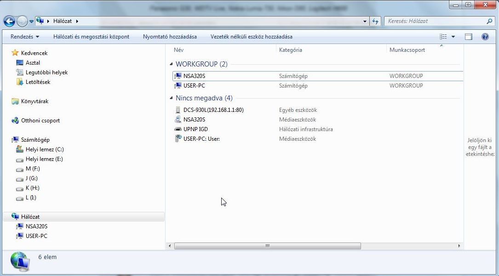Open Asztal in favorites
This screenshot has width=499, height=276.
[33, 63]
